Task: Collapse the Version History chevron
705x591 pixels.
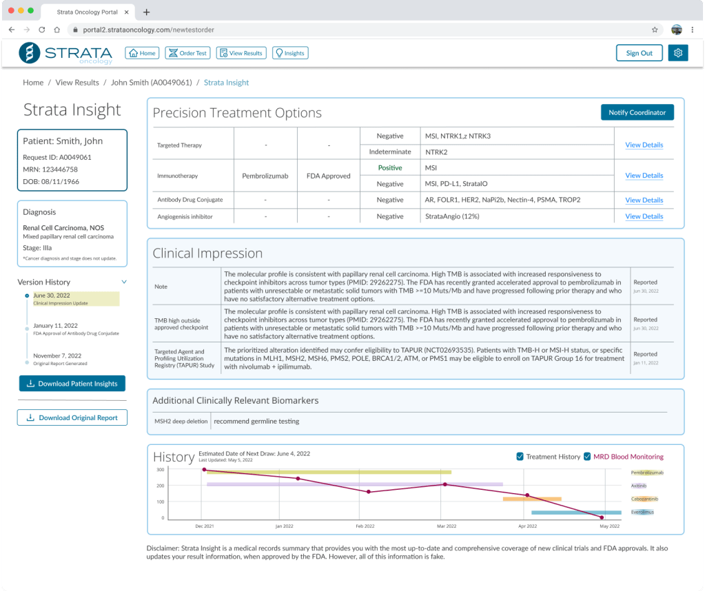Action: coord(124,282)
